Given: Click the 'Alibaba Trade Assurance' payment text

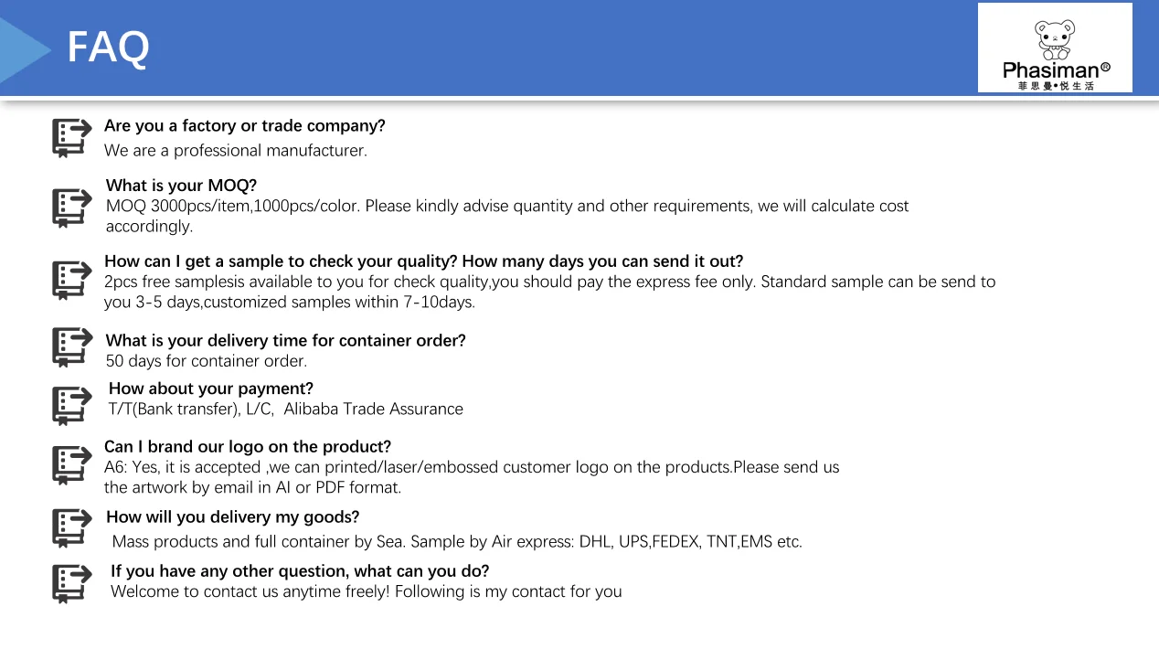Looking at the screenshot, I should [x=373, y=410].
